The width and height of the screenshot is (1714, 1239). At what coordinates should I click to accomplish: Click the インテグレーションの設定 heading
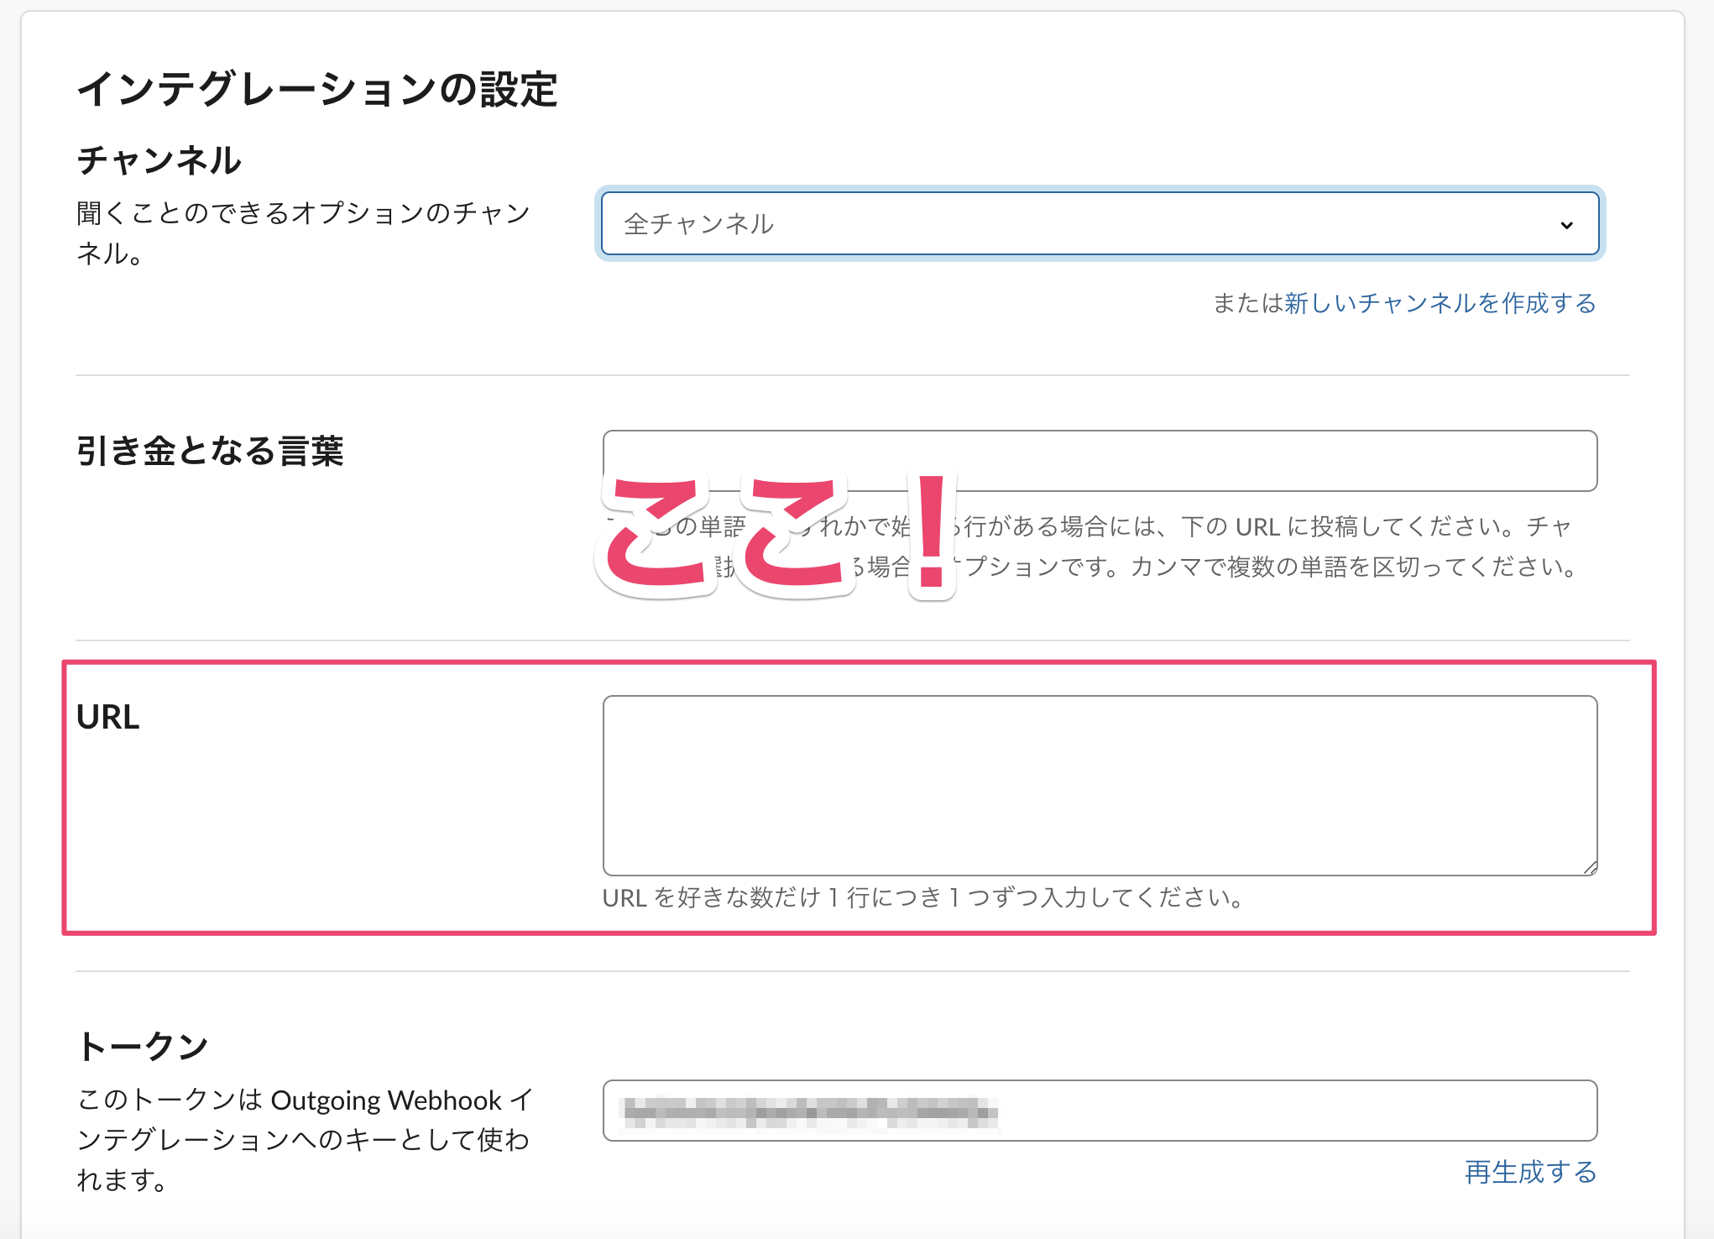(x=317, y=89)
